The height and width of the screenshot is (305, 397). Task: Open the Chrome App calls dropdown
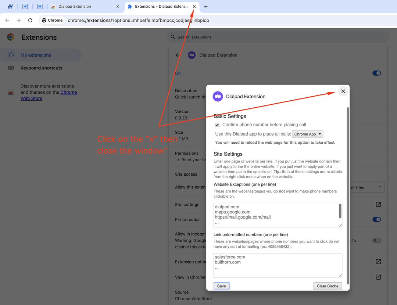click(x=308, y=134)
